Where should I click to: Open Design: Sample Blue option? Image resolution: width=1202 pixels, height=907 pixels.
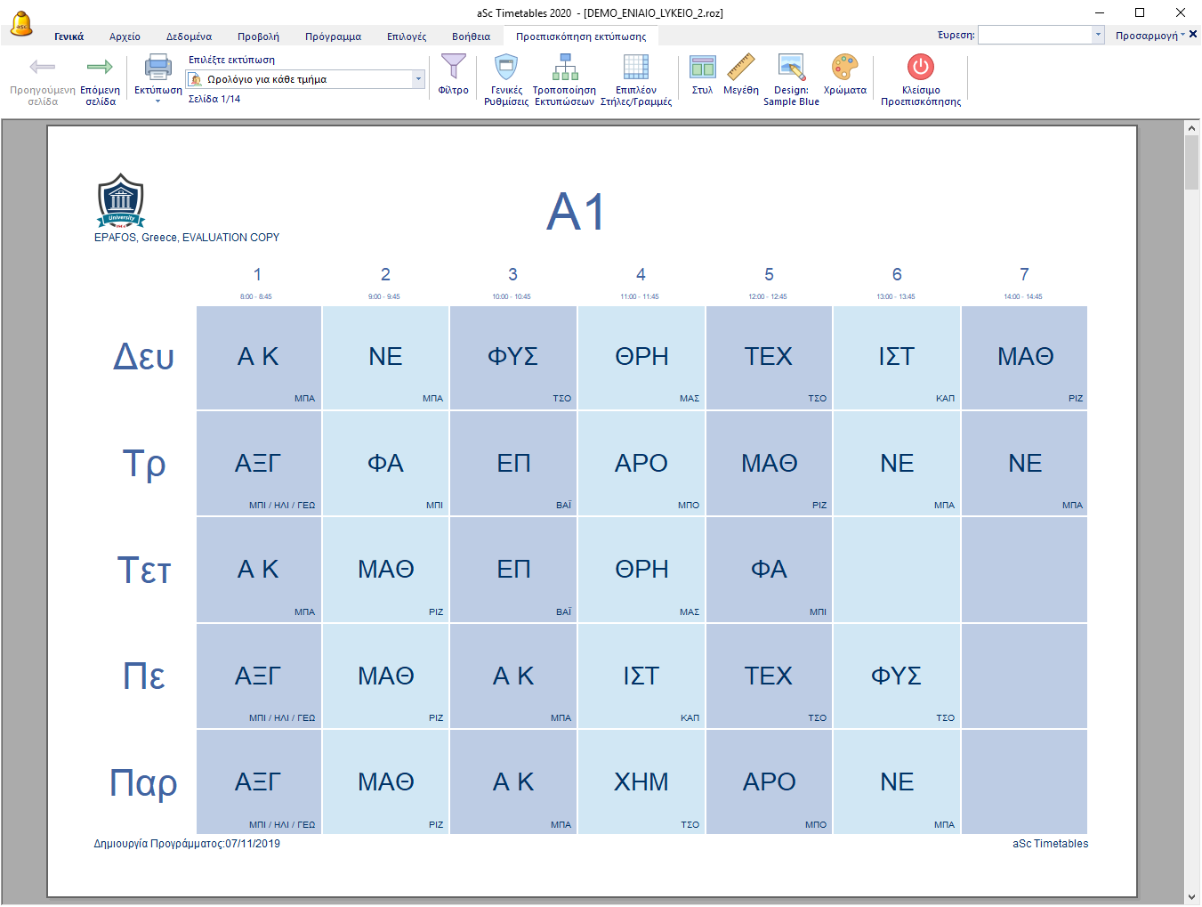click(x=791, y=68)
